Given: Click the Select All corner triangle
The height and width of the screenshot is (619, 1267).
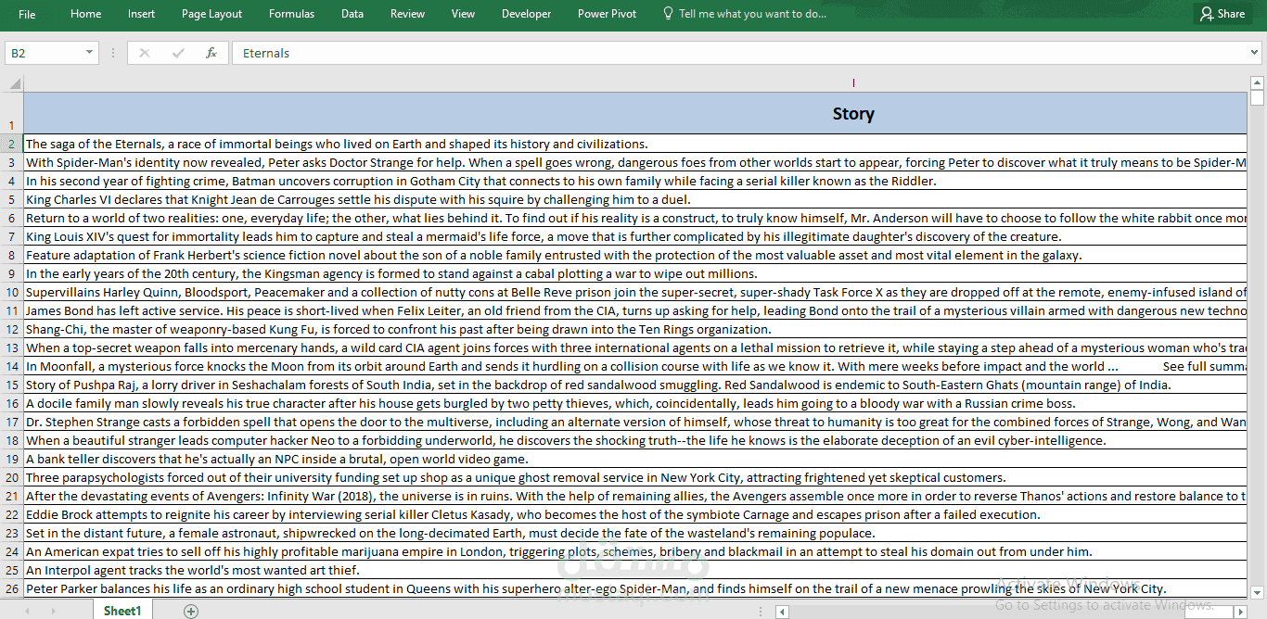Looking at the screenshot, I should [15, 84].
